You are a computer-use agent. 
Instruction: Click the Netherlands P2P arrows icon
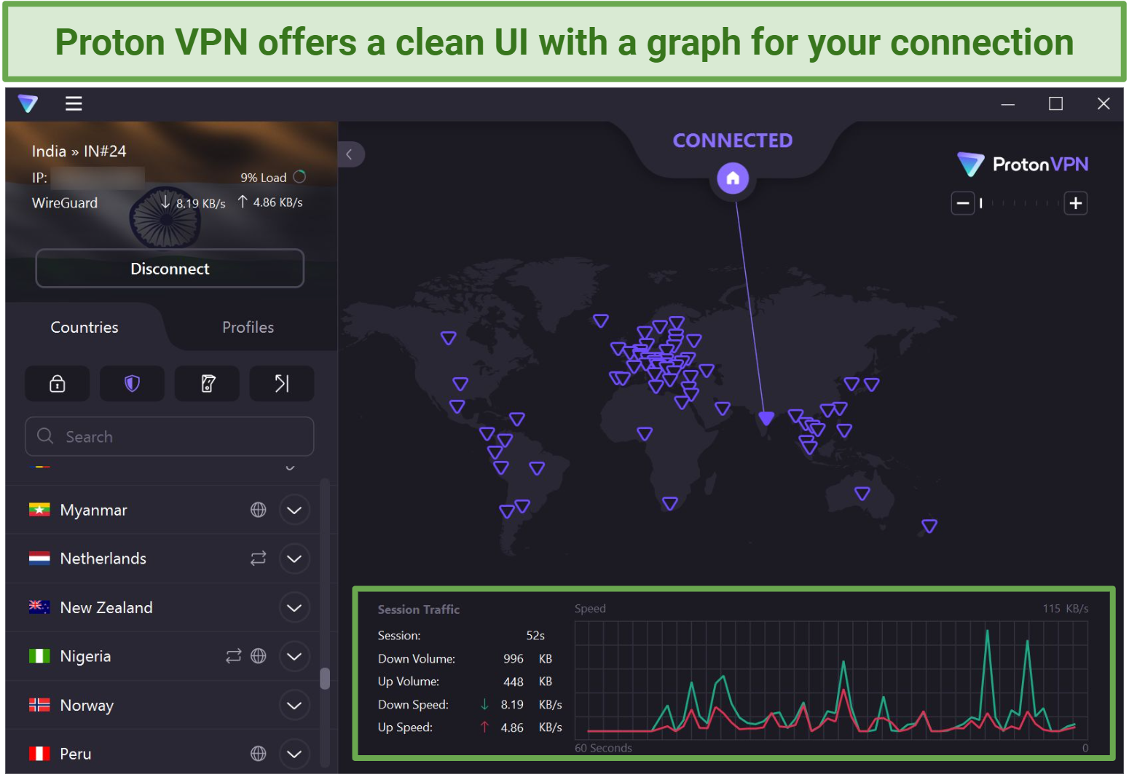259,559
